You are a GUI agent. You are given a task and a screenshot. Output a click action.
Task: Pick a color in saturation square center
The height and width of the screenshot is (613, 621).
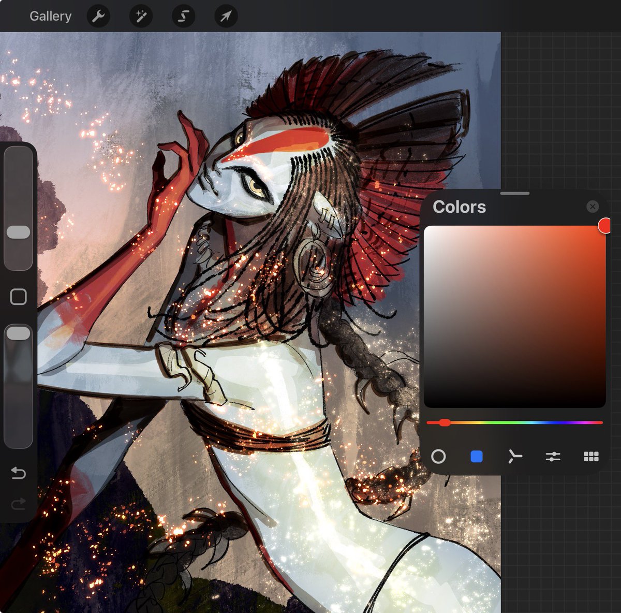coord(515,316)
